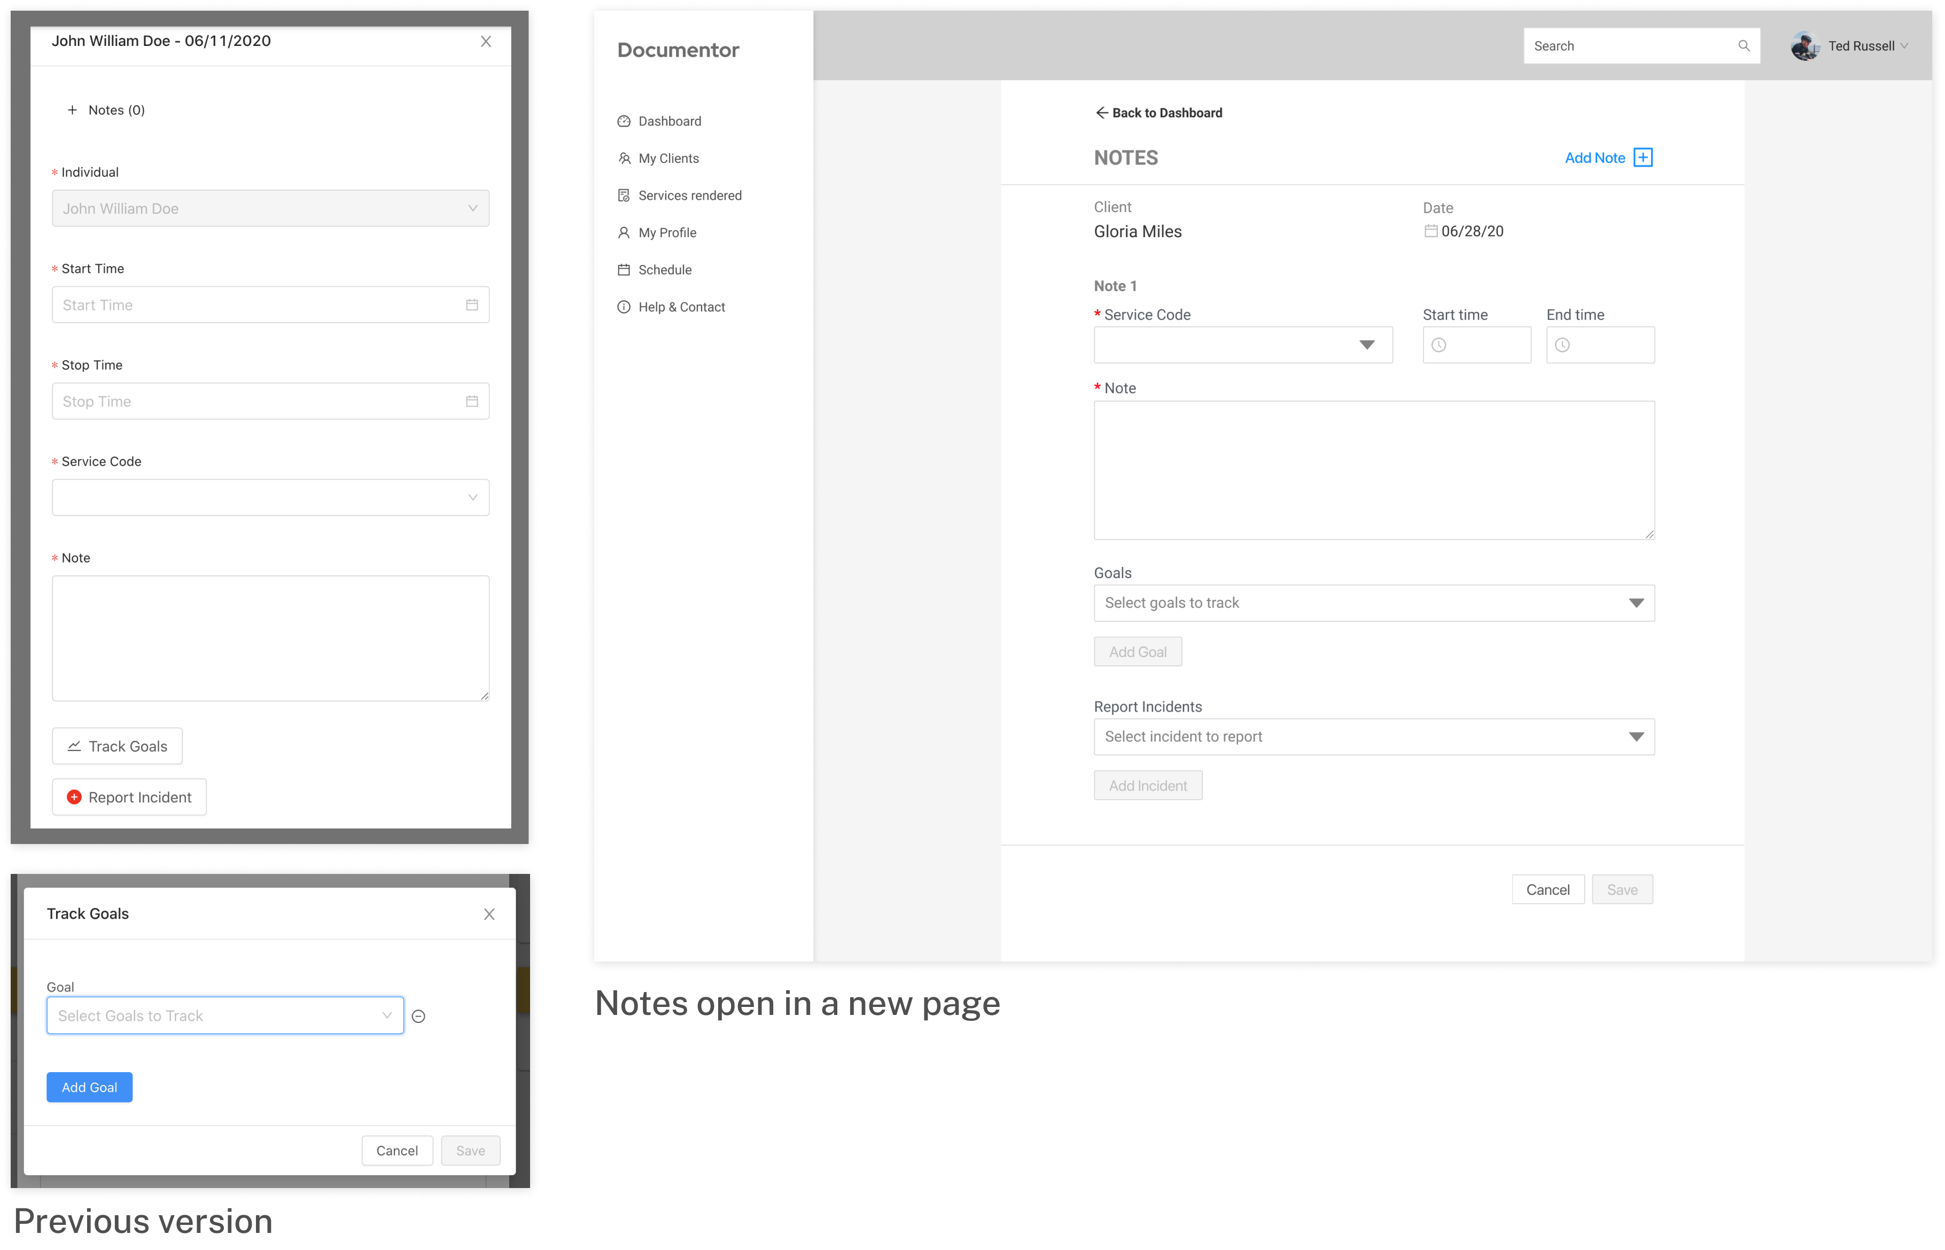Screen dimensions: 1945x1250
Task: Click the Note textarea in the previous version dialog
Action: click(x=270, y=638)
